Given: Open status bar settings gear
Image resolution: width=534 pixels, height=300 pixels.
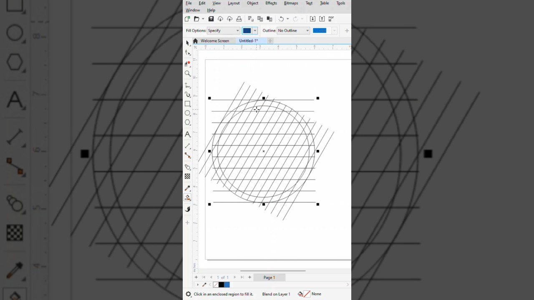Looking at the screenshot, I should 188,294.
